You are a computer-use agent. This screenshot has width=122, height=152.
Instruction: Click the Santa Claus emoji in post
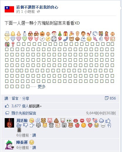coord(54,34)
